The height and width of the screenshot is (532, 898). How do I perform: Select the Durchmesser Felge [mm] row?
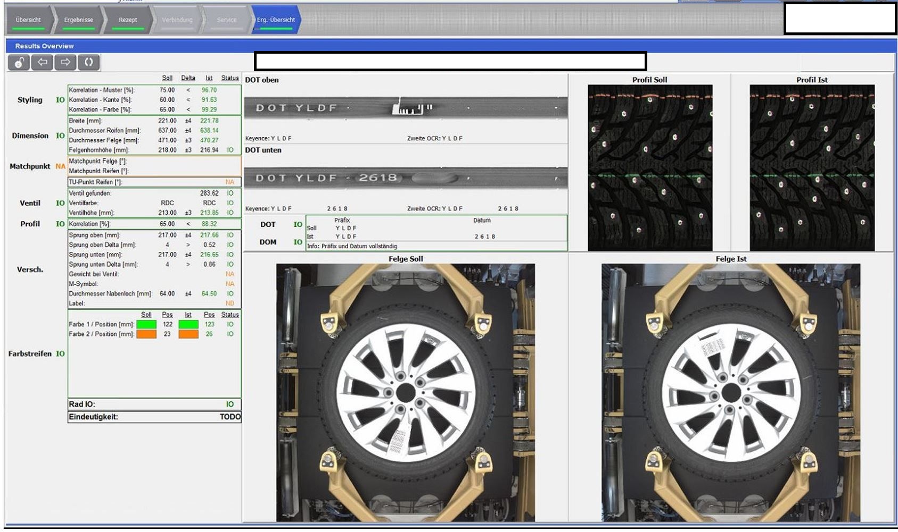click(x=154, y=140)
